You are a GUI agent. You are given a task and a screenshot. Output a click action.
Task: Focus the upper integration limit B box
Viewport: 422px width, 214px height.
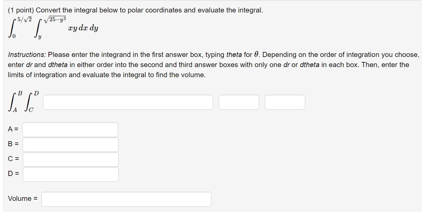pyautogui.click(x=70, y=144)
